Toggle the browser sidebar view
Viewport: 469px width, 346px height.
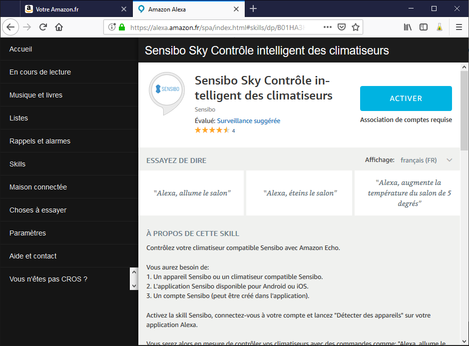point(424,27)
